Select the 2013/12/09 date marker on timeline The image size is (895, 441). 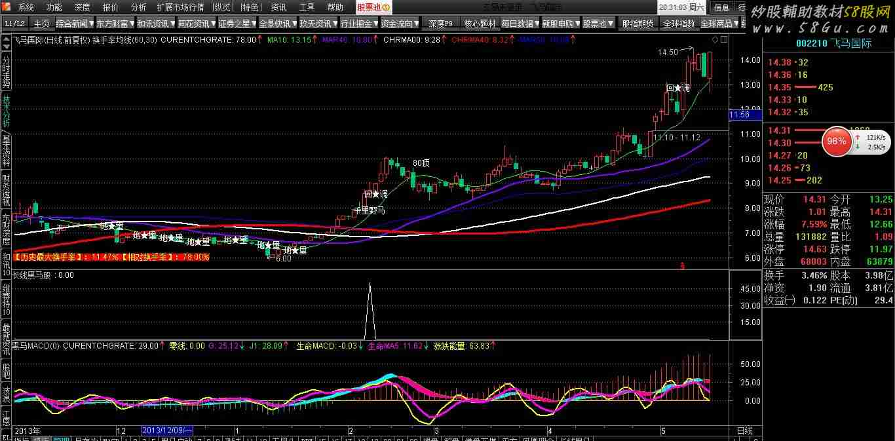click(x=167, y=431)
